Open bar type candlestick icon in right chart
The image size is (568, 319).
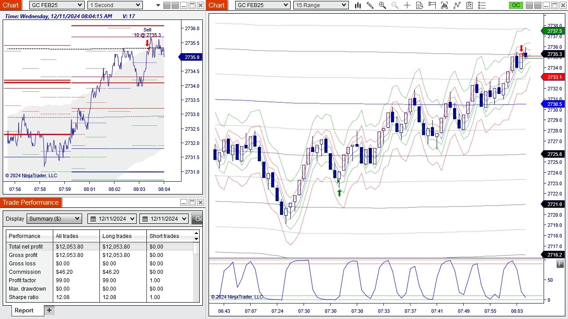click(358, 5)
